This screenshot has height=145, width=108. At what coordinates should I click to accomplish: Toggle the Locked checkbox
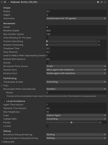point(47,126)
